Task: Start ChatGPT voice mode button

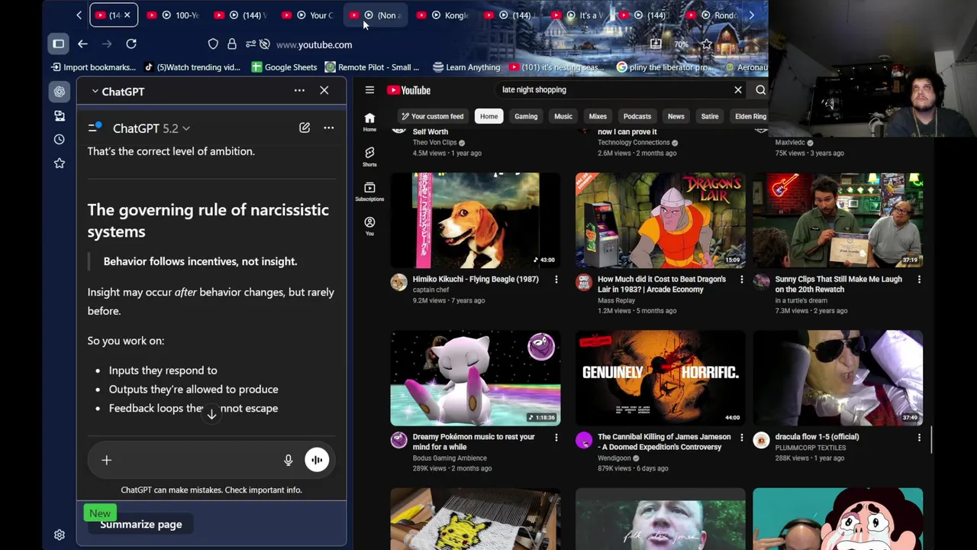Action: [317, 460]
